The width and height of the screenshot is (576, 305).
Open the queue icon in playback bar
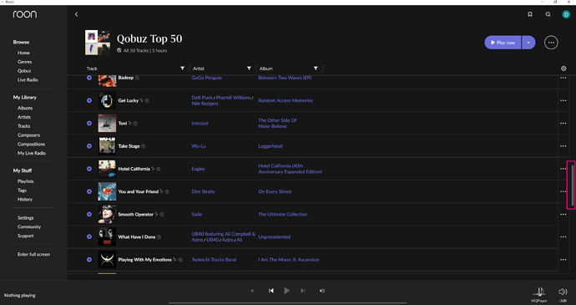pyautogui.click(x=321, y=291)
